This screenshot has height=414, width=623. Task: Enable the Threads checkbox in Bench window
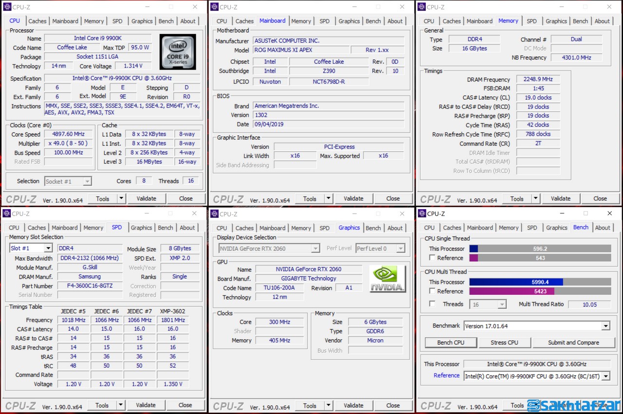click(432, 304)
